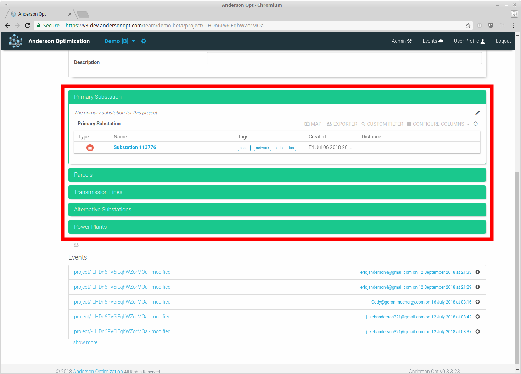The height and width of the screenshot is (374, 521).
Task: Open event modified 12 September 21:33
Action: click(x=122, y=272)
